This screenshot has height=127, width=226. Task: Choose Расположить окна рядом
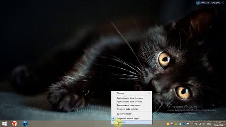coord(132,105)
